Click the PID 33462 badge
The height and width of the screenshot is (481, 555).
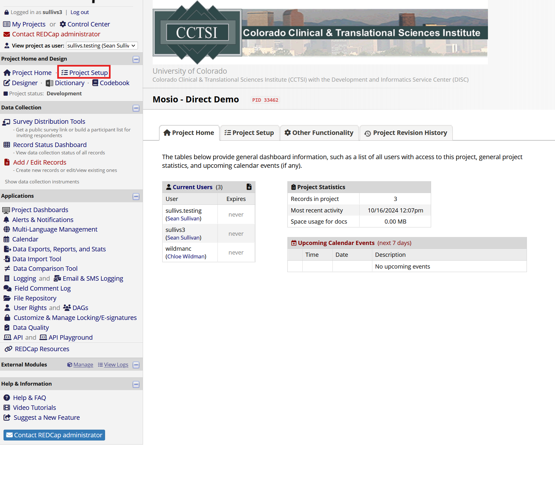click(265, 100)
